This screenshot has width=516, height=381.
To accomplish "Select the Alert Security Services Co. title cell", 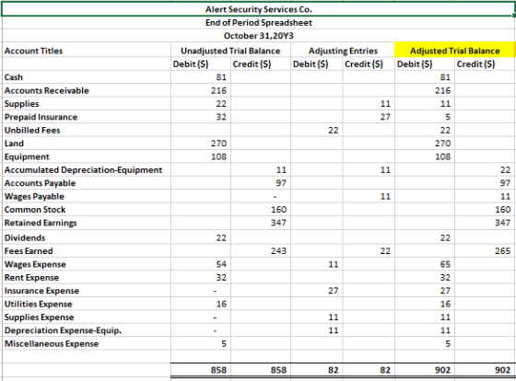I will (258, 9).
